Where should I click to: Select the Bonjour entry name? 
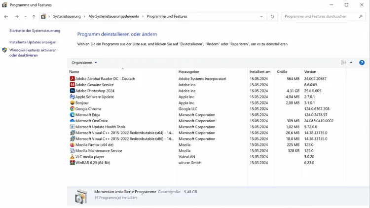coord(82,103)
